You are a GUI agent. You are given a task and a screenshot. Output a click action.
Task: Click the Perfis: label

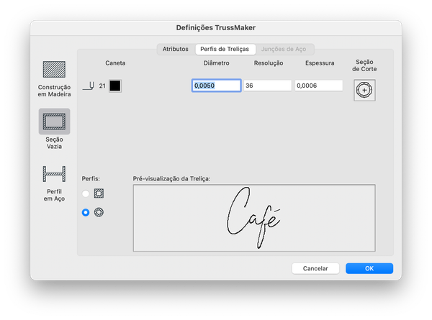(x=91, y=178)
